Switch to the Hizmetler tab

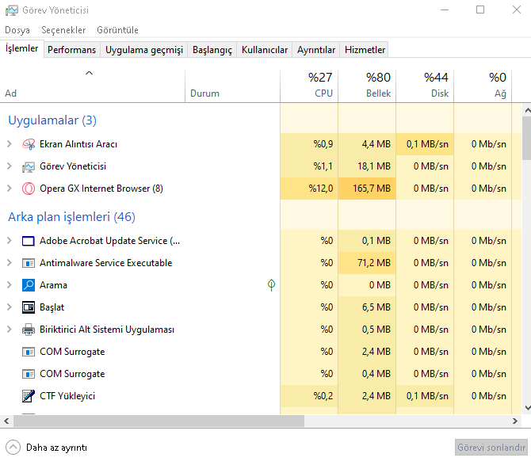[x=365, y=50]
